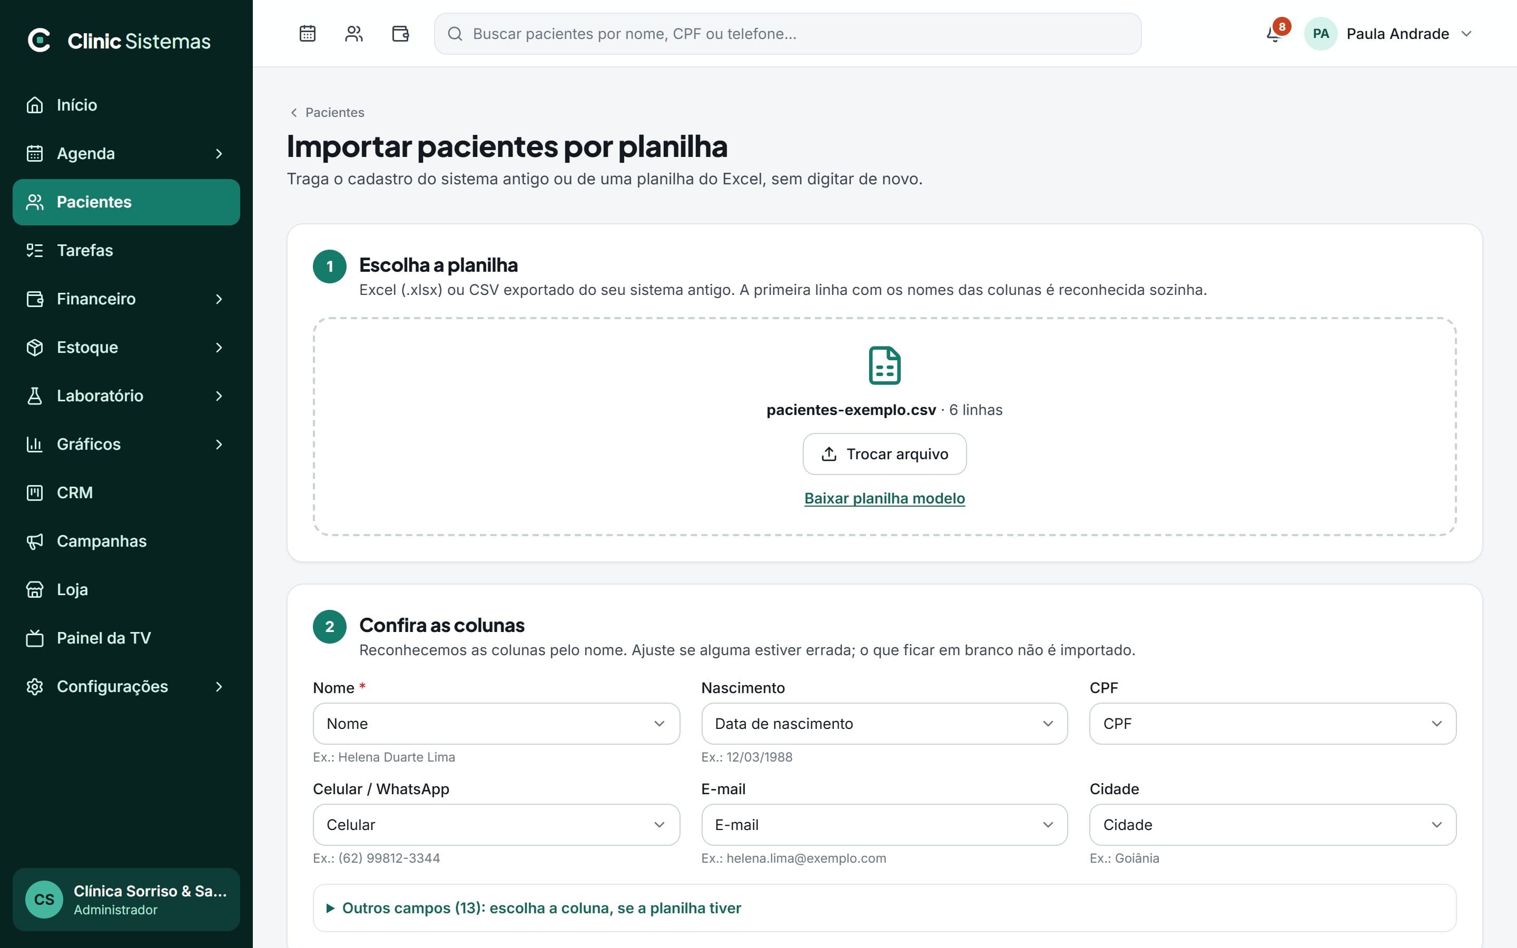Click the Laboratório flask icon in sidebar

coord(35,396)
